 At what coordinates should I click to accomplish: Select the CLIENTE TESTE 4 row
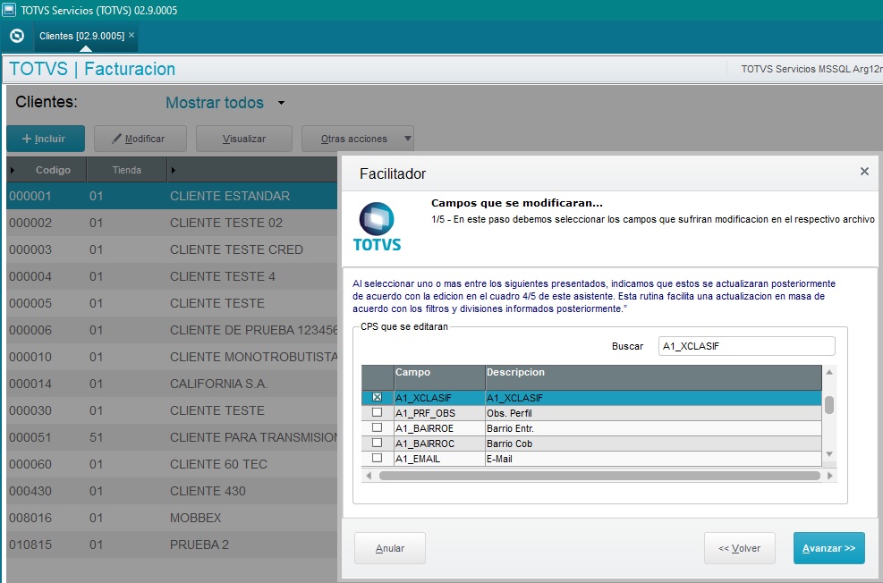click(x=172, y=276)
